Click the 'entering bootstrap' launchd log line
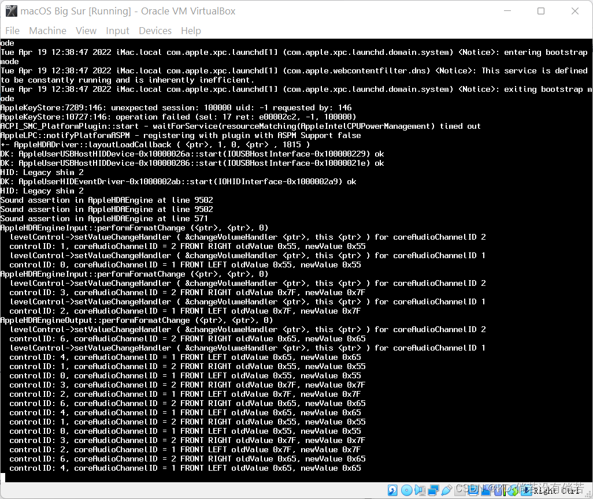Image resolution: width=593 pixels, height=499 pixels. 294,52
